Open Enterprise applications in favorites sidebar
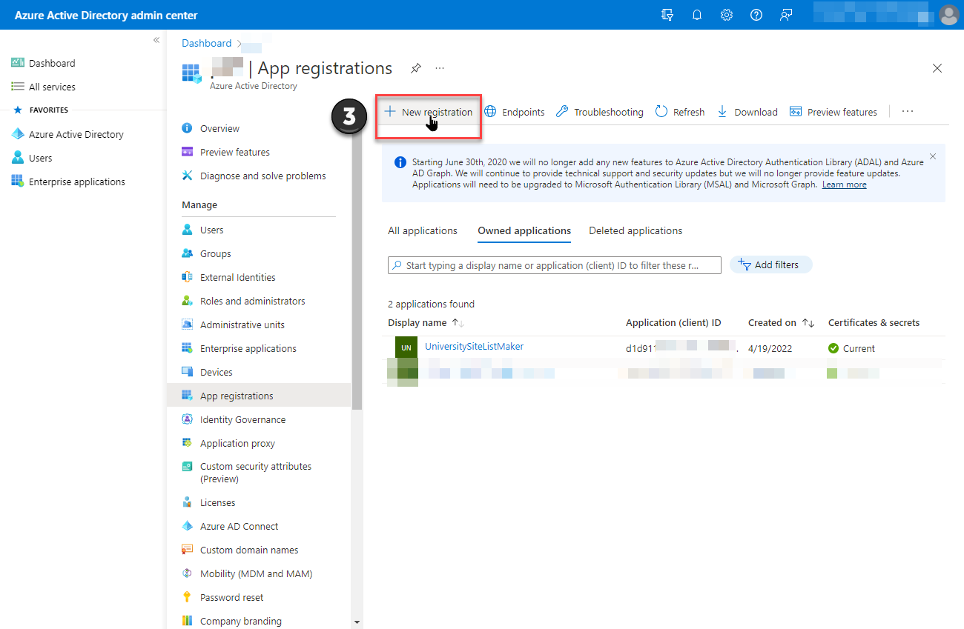The width and height of the screenshot is (964, 629). [68, 182]
